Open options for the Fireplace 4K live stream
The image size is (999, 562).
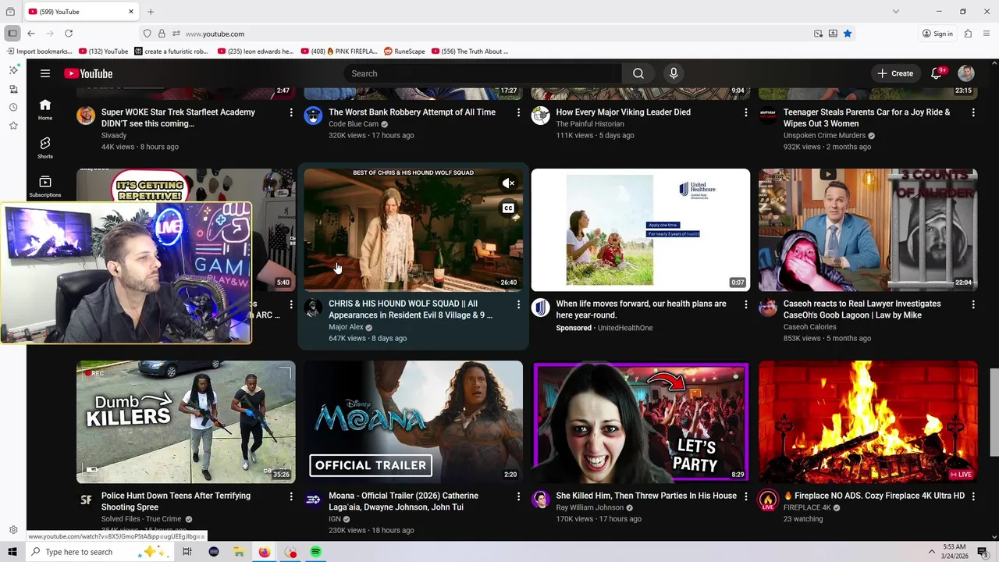[973, 496]
